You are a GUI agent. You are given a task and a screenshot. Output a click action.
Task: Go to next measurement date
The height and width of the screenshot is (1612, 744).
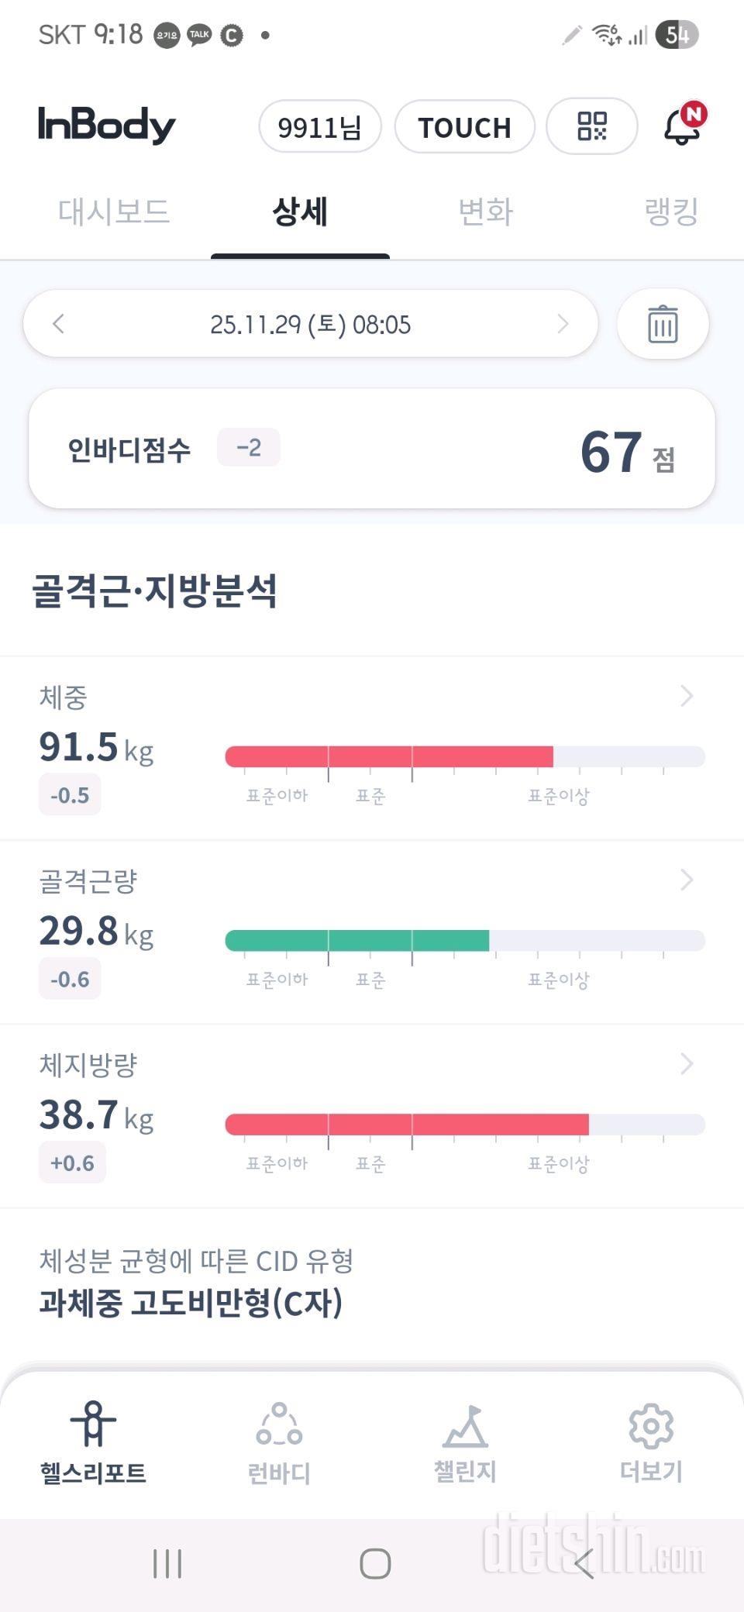point(563,324)
